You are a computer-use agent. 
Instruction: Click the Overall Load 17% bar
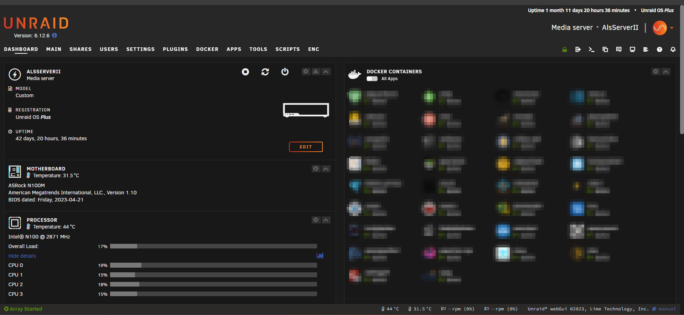click(213, 246)
